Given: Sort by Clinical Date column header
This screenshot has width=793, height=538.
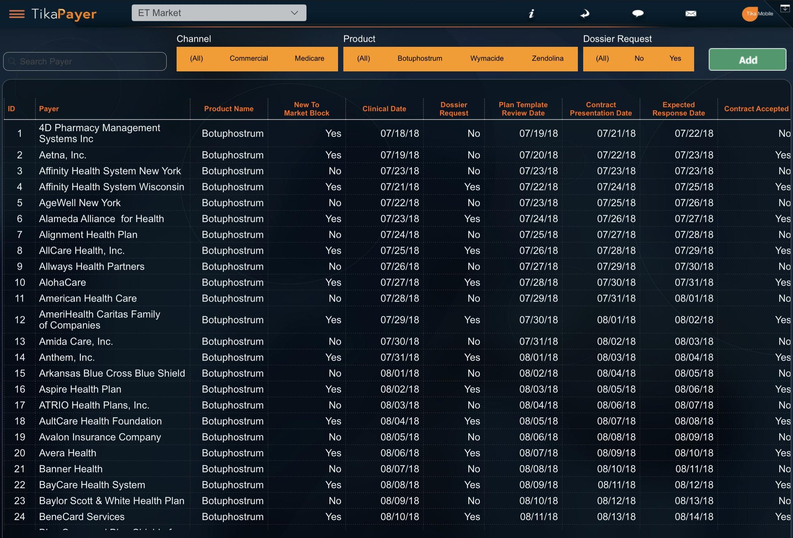Looking at the screenshot, I should [x=384, y=109].
